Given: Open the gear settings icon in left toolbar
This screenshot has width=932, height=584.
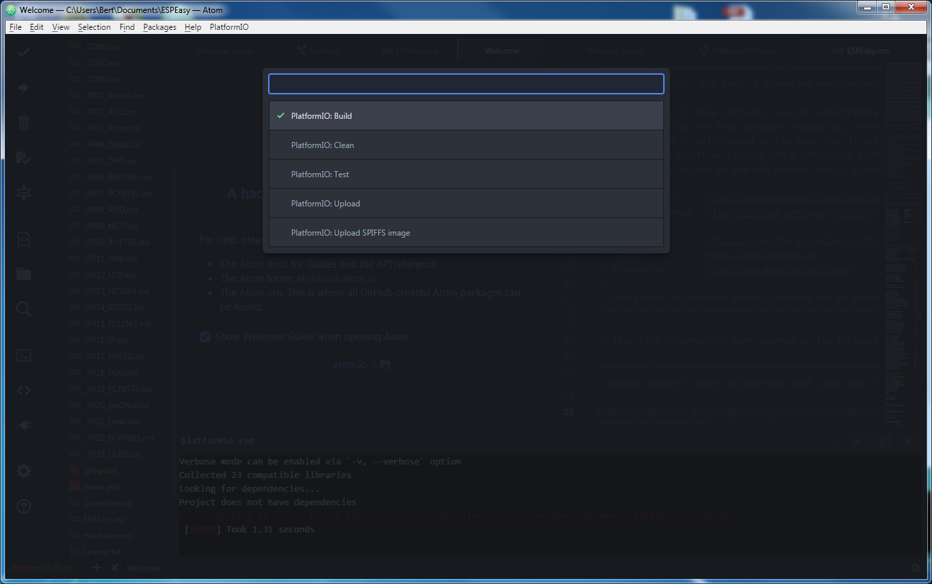Looking at the screenshot, I should pos(24,471).
